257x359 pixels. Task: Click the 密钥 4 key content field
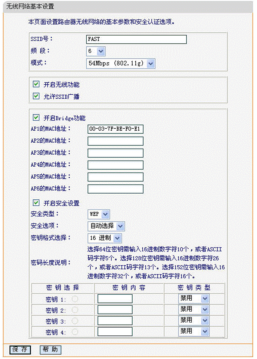tap(115, 332)
